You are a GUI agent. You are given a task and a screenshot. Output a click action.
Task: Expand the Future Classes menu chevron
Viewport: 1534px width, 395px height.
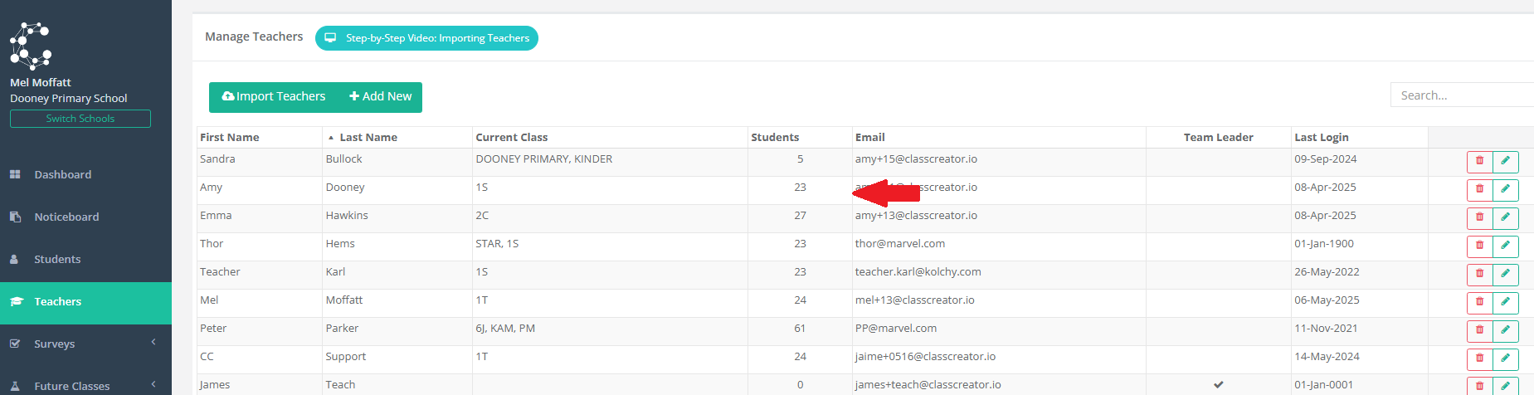click(x=153, y=384)
